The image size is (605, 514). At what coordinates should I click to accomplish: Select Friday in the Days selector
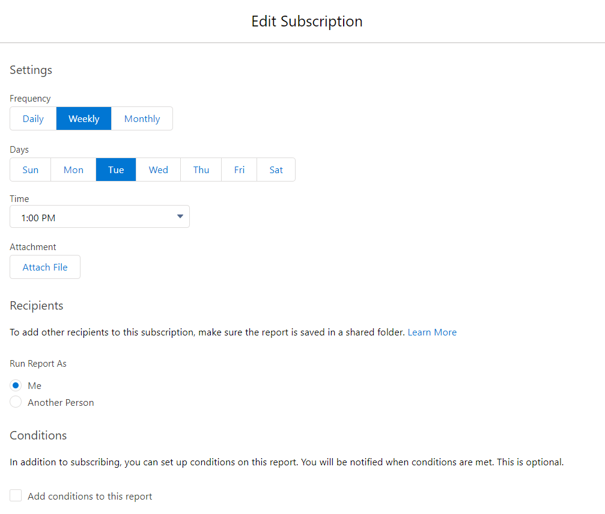[239, 170]
